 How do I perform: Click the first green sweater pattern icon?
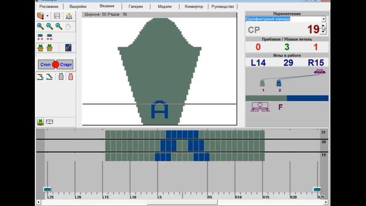[x=41, y=47]
